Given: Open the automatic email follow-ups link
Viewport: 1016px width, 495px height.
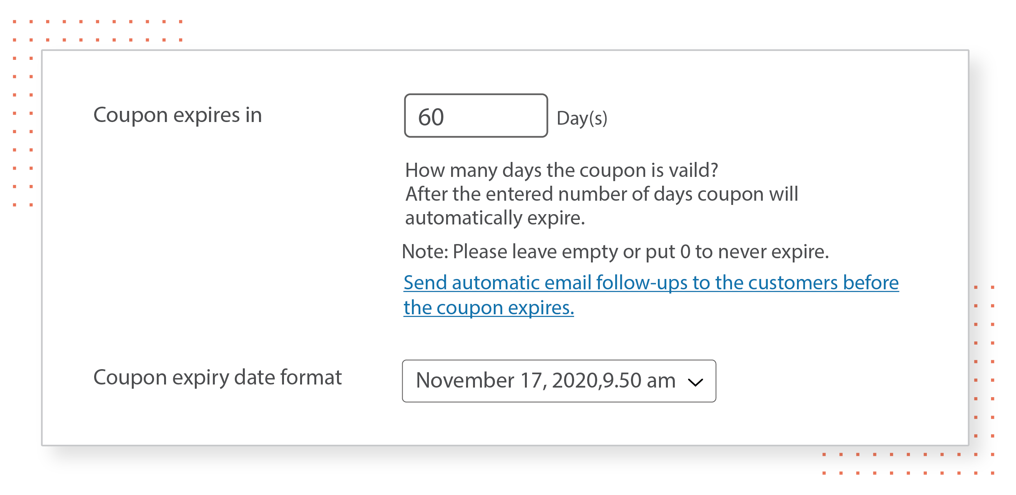Looking at the screenshot, I should click(651, 295).
